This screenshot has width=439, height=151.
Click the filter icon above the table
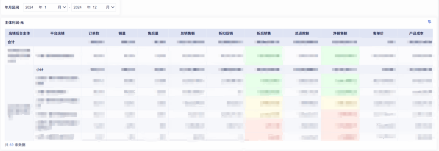click(x=429, y=22)
